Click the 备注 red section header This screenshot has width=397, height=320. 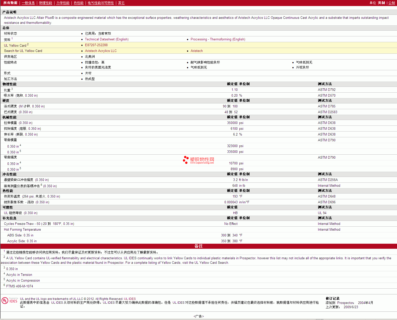[198, 246]
